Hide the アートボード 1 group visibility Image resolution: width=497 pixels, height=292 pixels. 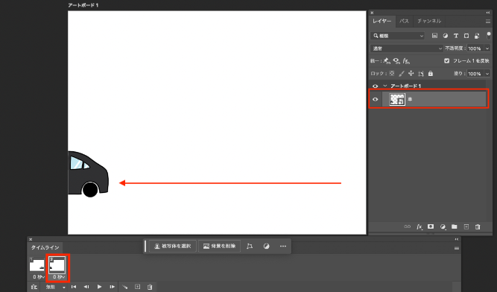376,86
